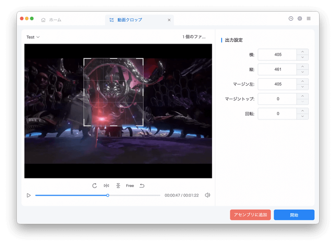Open settings via the gear icon
336x246 pixels.
point(300,18)
